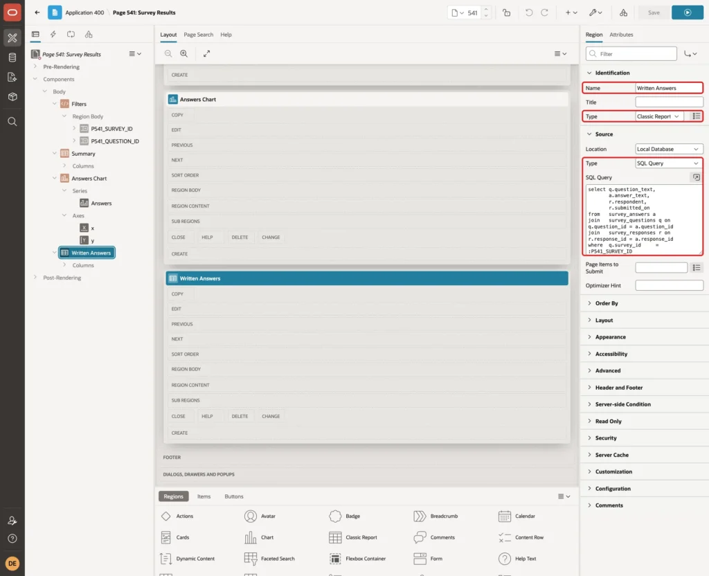709x576 pixels.
Task: Expand the Server-side Condition section
Action: click(x=589, y=404)
